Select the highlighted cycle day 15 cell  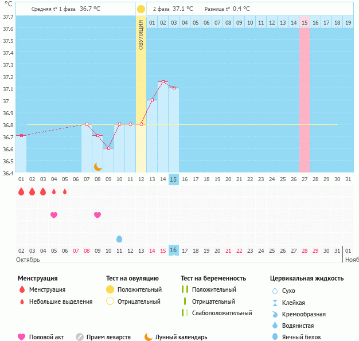[174, 179]
